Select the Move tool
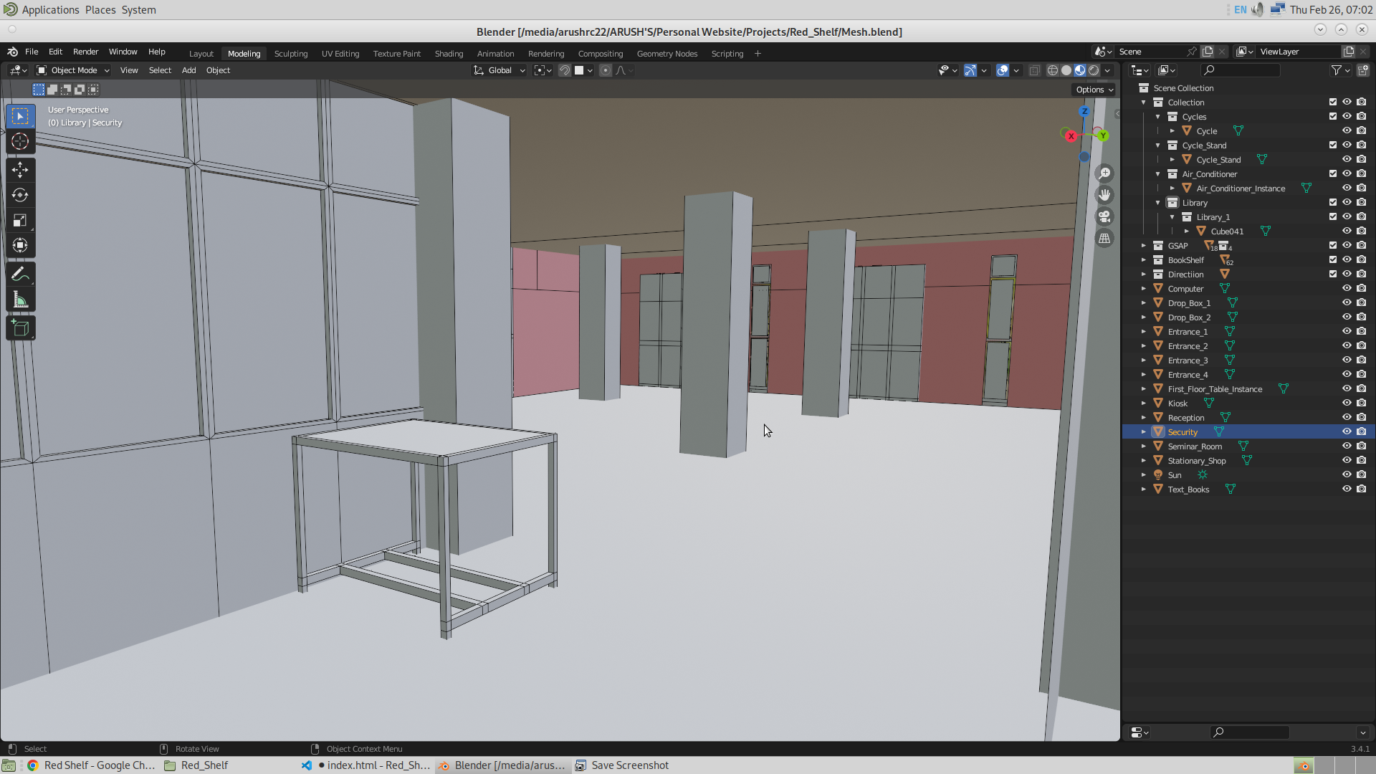Viewport: 1376px width, 774px height. tap(19, 168)
